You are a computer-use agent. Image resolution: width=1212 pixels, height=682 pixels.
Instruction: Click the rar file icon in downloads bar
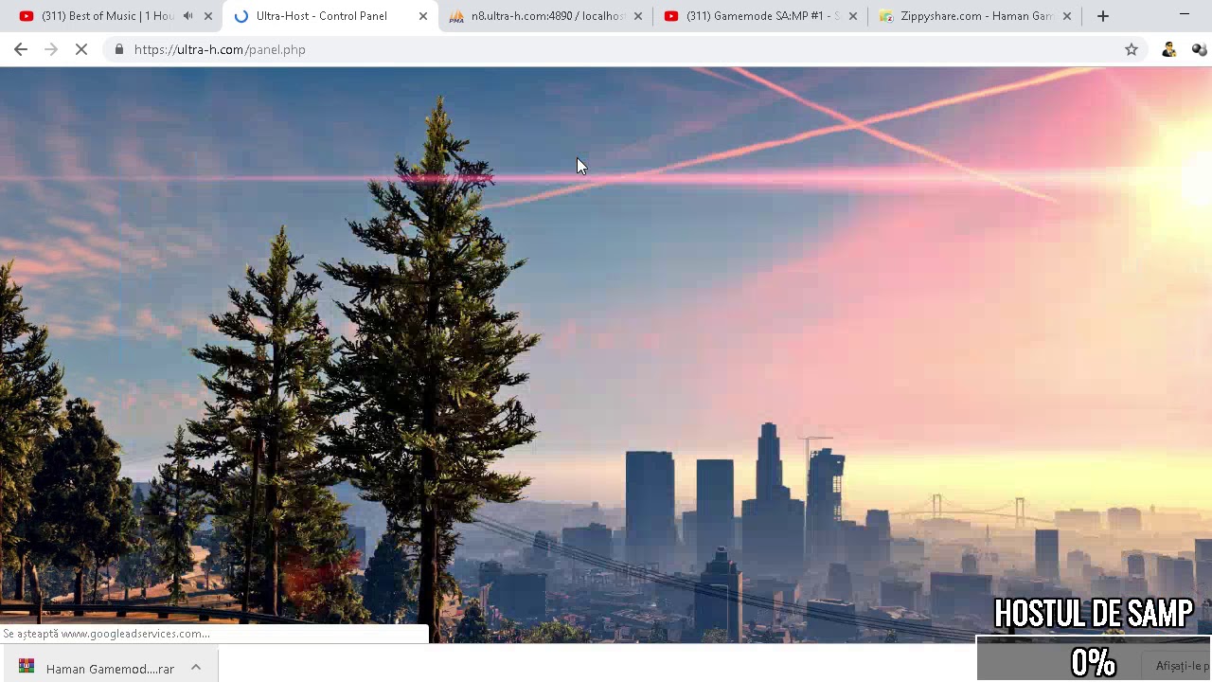pyautogui.click(x=27, y=667)
